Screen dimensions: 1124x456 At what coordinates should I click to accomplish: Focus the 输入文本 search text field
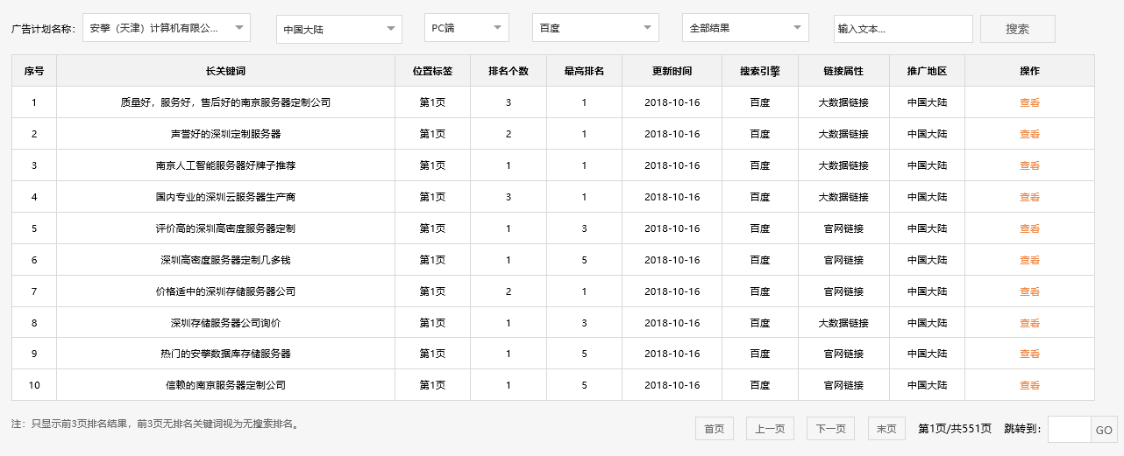click(x=903, y=29)
